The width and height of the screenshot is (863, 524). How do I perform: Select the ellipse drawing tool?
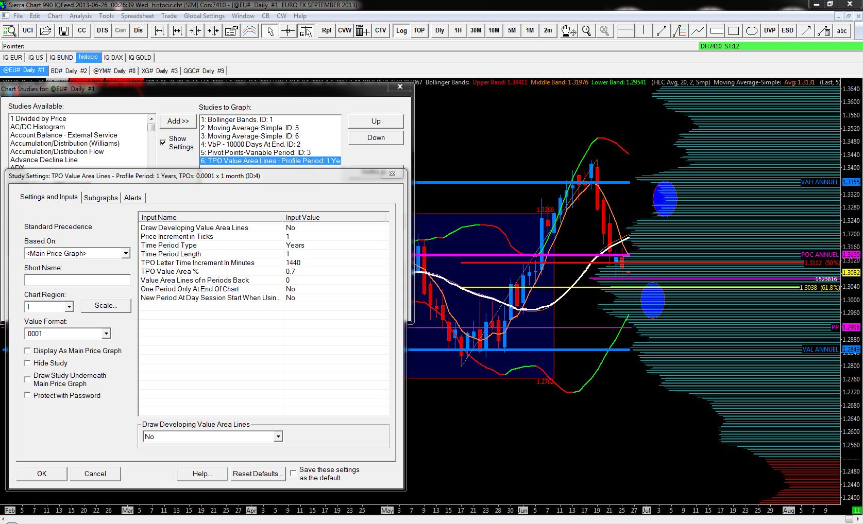[x=751, y=31]
